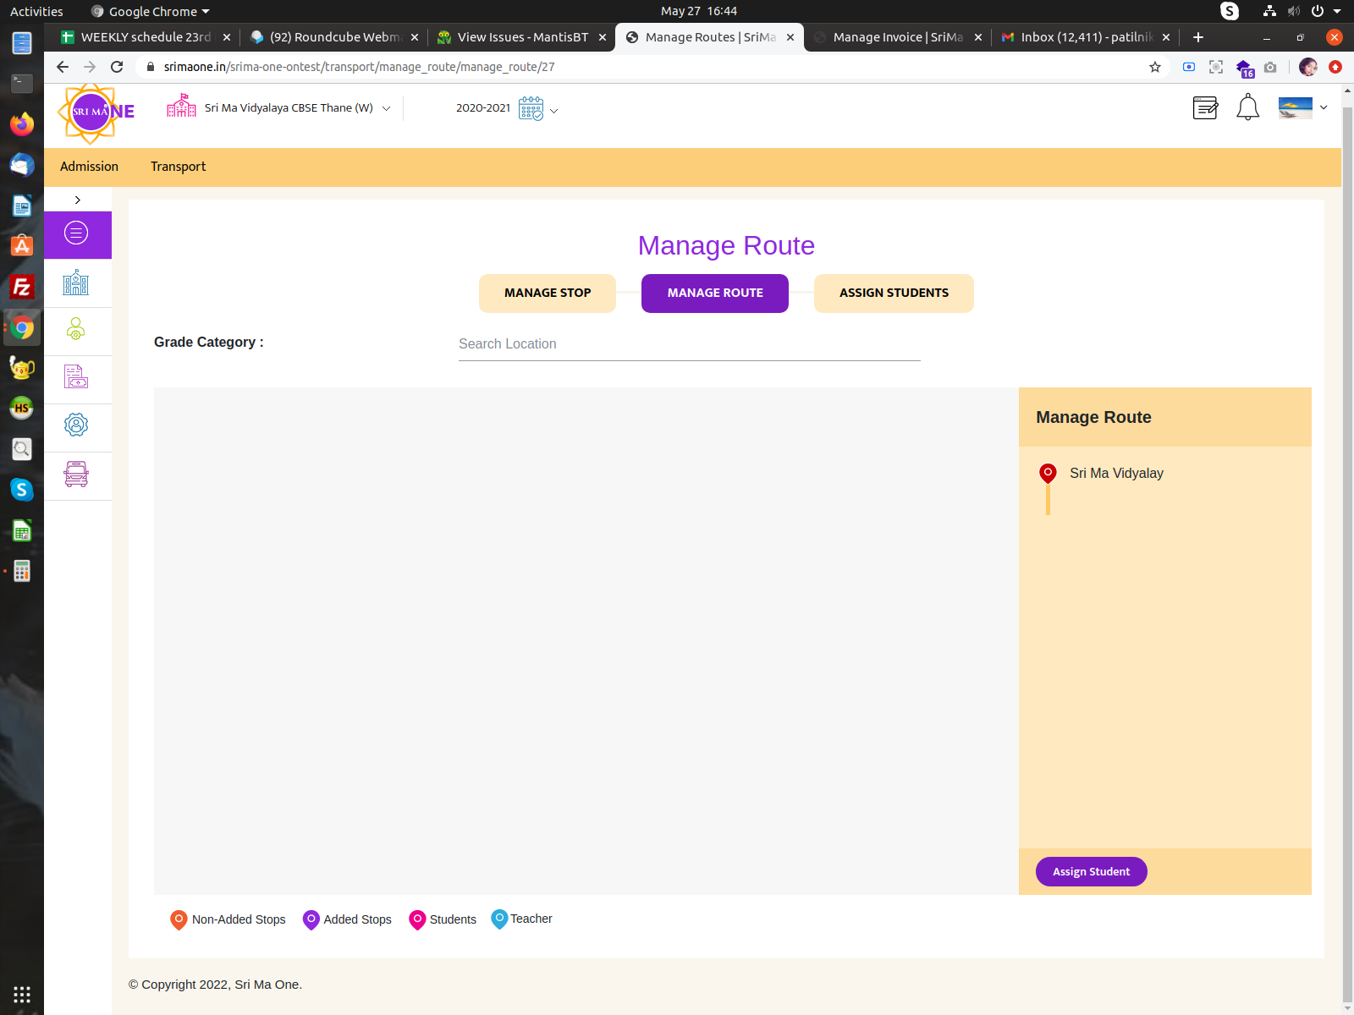Close the Manage Invoice tab

(x=978, y=37)
